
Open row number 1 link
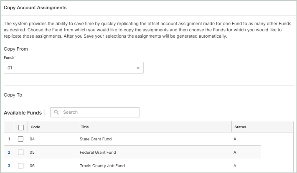pyautogui.click(x=9, y=139)
